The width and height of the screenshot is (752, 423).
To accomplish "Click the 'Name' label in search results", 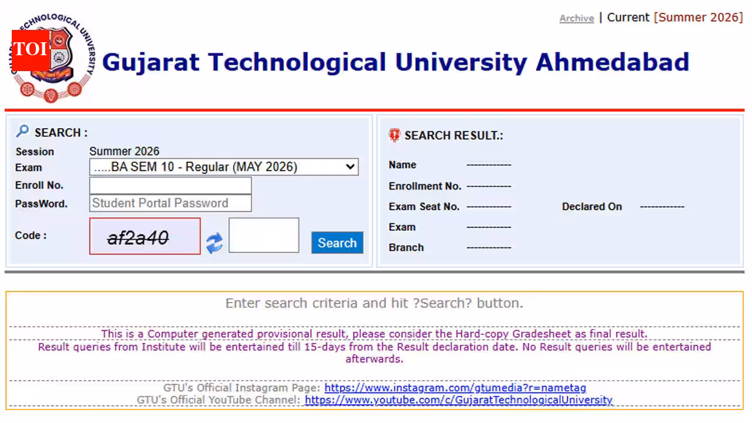I will point(402,165).
